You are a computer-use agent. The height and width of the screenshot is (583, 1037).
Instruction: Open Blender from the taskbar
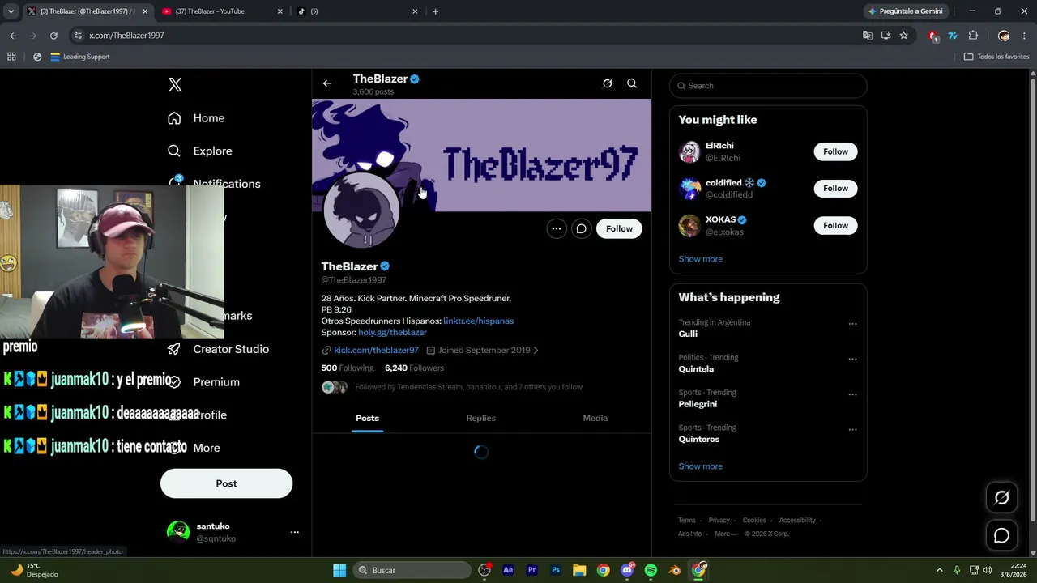point(675,570)
